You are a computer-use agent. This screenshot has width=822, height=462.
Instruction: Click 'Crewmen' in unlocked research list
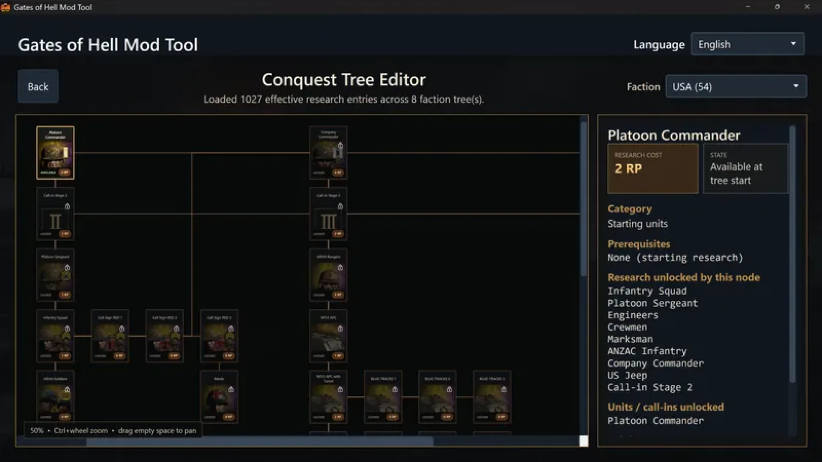pyautogui.click(x=627, y=327)
